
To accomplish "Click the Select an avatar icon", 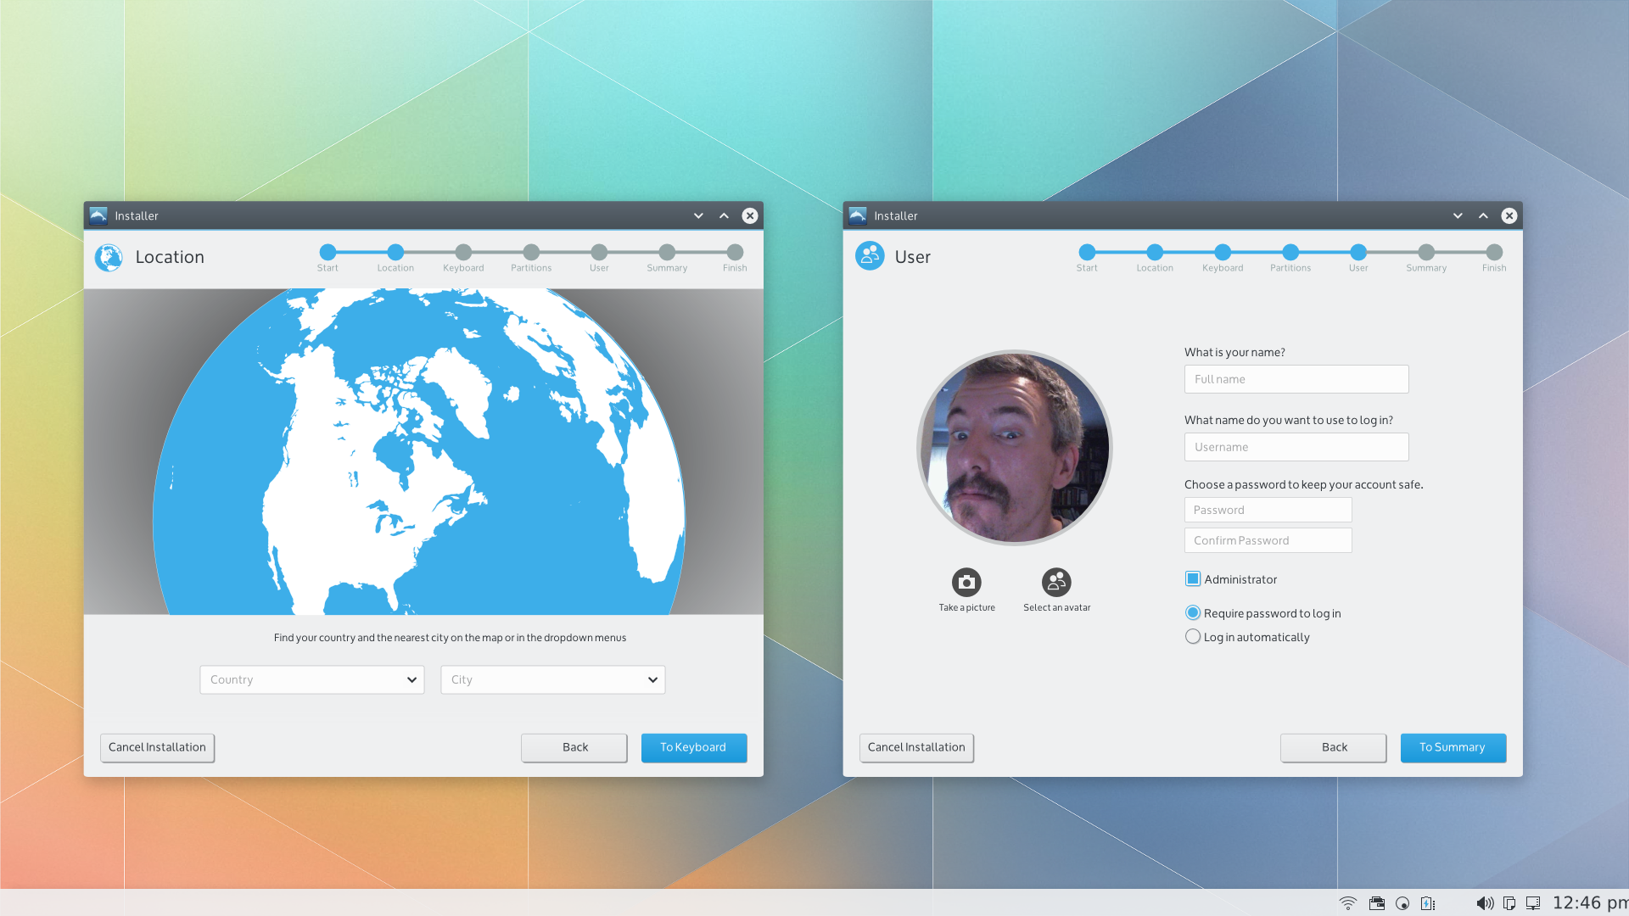I will tap(1056, 583).
